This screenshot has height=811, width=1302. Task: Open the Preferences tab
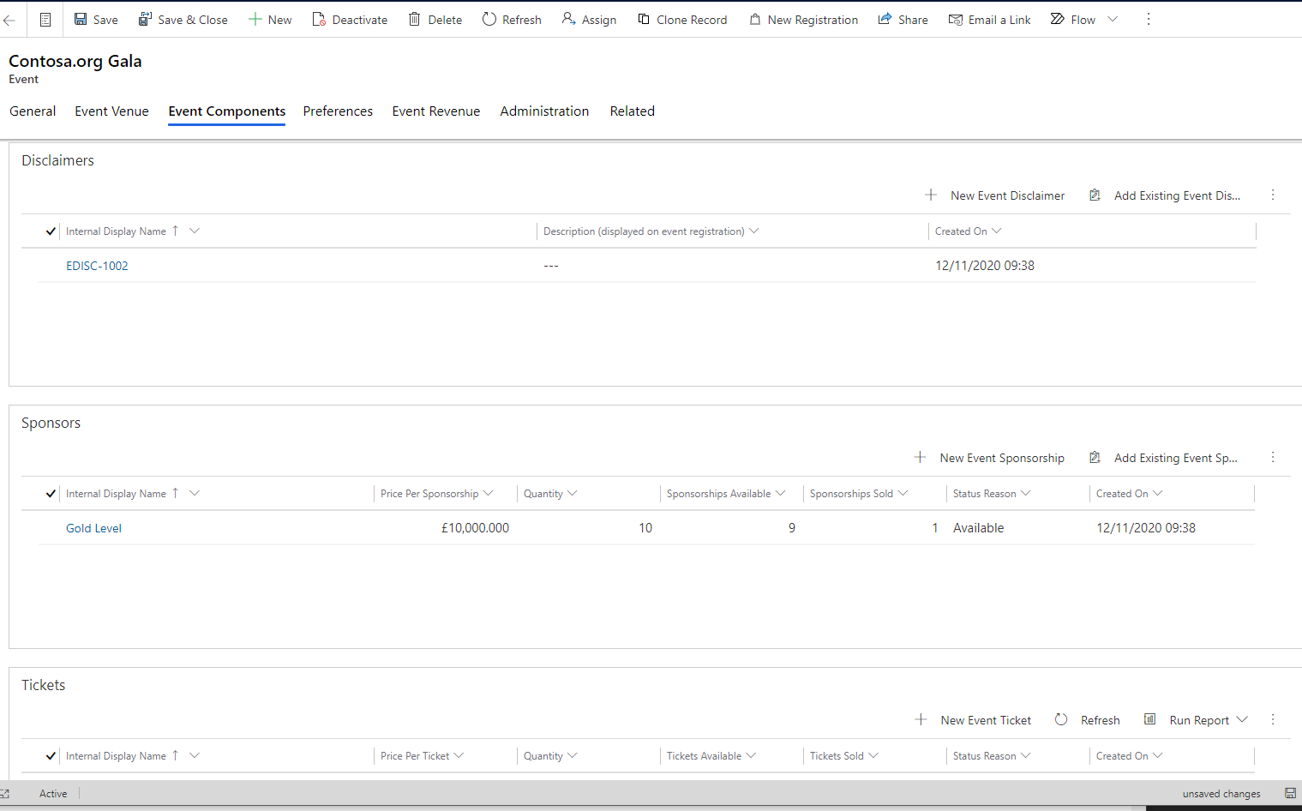click(x=338, y=111)
